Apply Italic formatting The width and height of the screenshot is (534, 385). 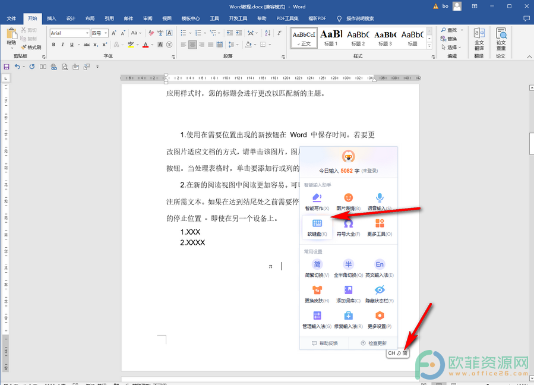pyautogui.click(x=62, y=45)
